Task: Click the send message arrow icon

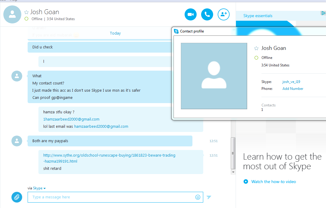Action: pos(209,197)
